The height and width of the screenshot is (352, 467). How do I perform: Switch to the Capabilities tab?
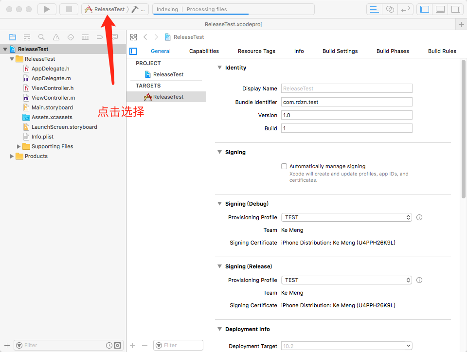(204, 51)
